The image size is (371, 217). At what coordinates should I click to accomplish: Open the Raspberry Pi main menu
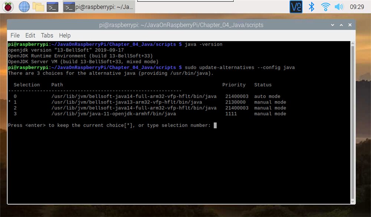pos(8,7)
